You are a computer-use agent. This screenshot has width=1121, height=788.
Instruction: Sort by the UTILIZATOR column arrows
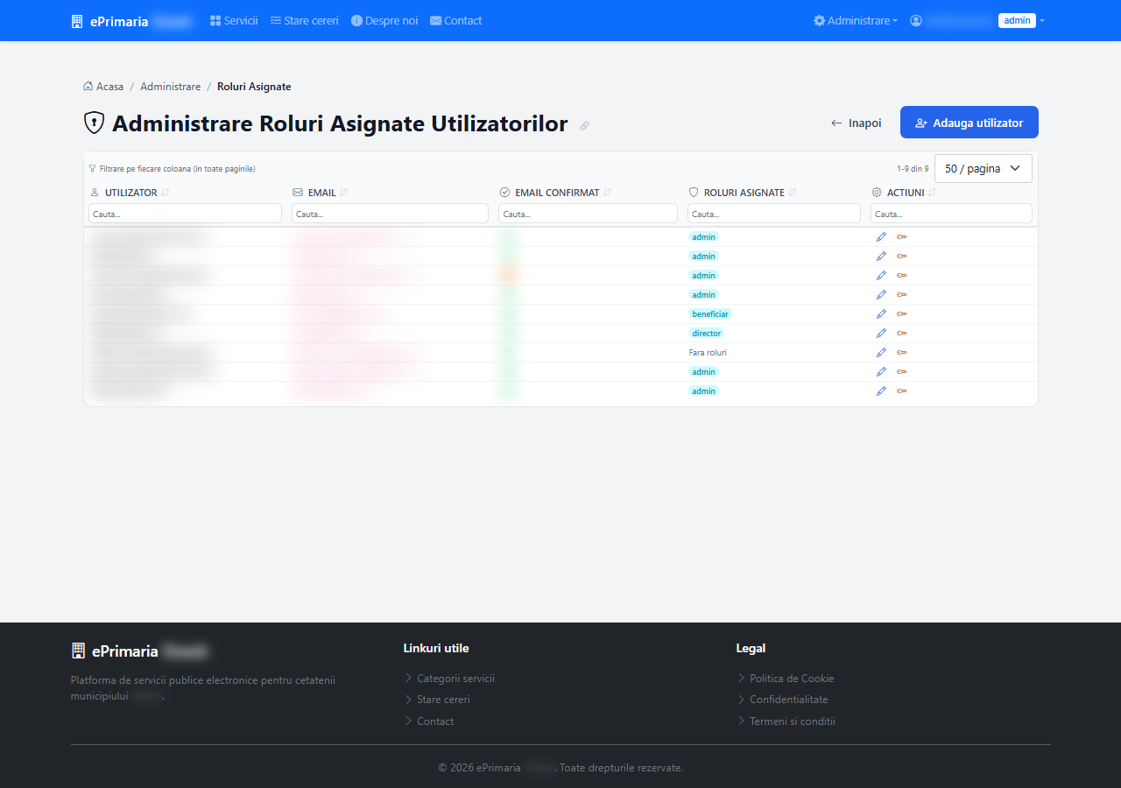[x=165, y=193]
